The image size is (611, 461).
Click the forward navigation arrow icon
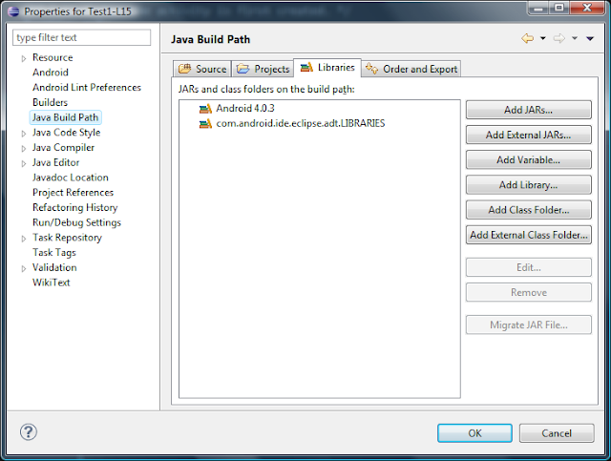[559, 38]
